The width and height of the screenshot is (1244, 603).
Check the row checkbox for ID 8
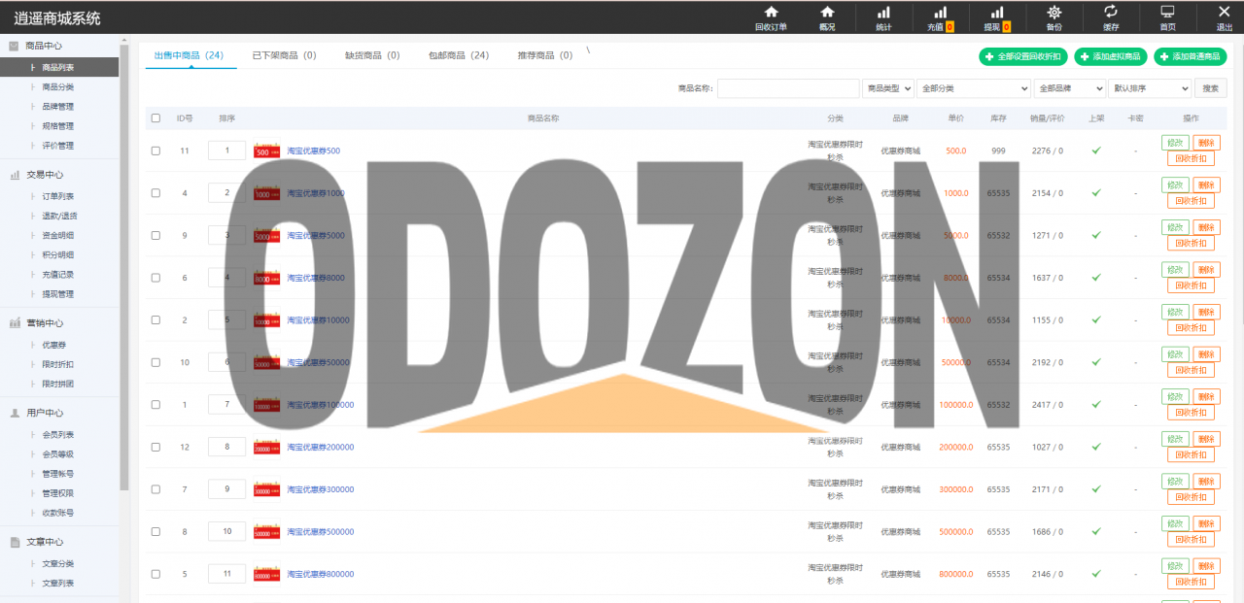[155, 532]
